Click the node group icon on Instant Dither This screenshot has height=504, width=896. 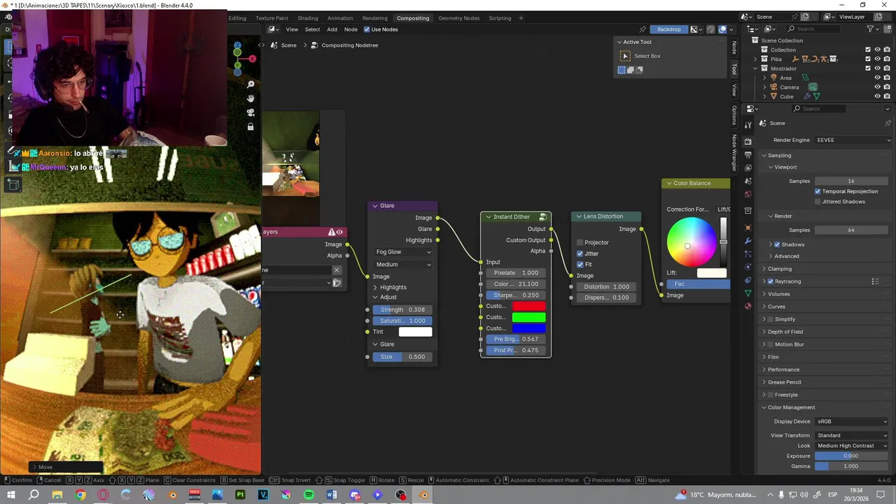(542, 217)
